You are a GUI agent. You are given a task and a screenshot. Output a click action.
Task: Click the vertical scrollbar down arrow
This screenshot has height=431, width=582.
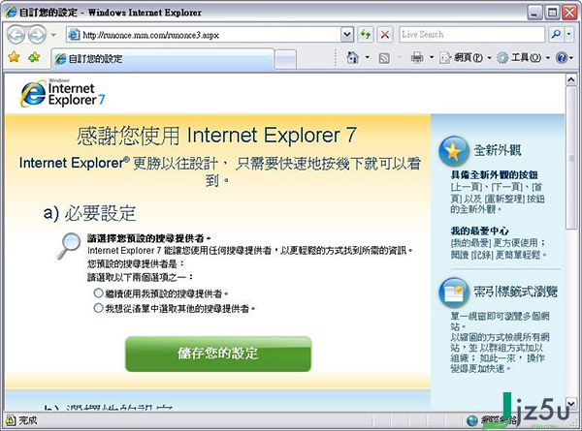[x=571, y=403]
